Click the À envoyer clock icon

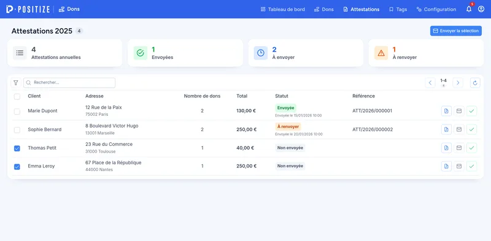tap(260, 53)
